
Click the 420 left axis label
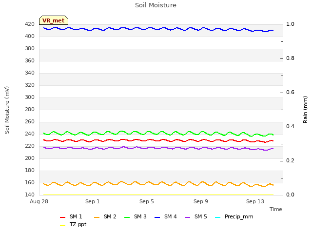30,24
